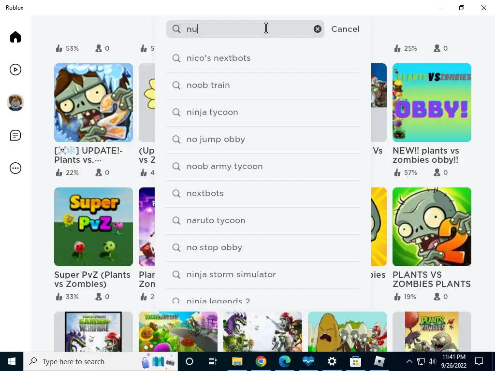This screenshot has width=495, height=371.
Task: Open the chomper plant versus zombie thumbnail
Action: tap(262, 331)
